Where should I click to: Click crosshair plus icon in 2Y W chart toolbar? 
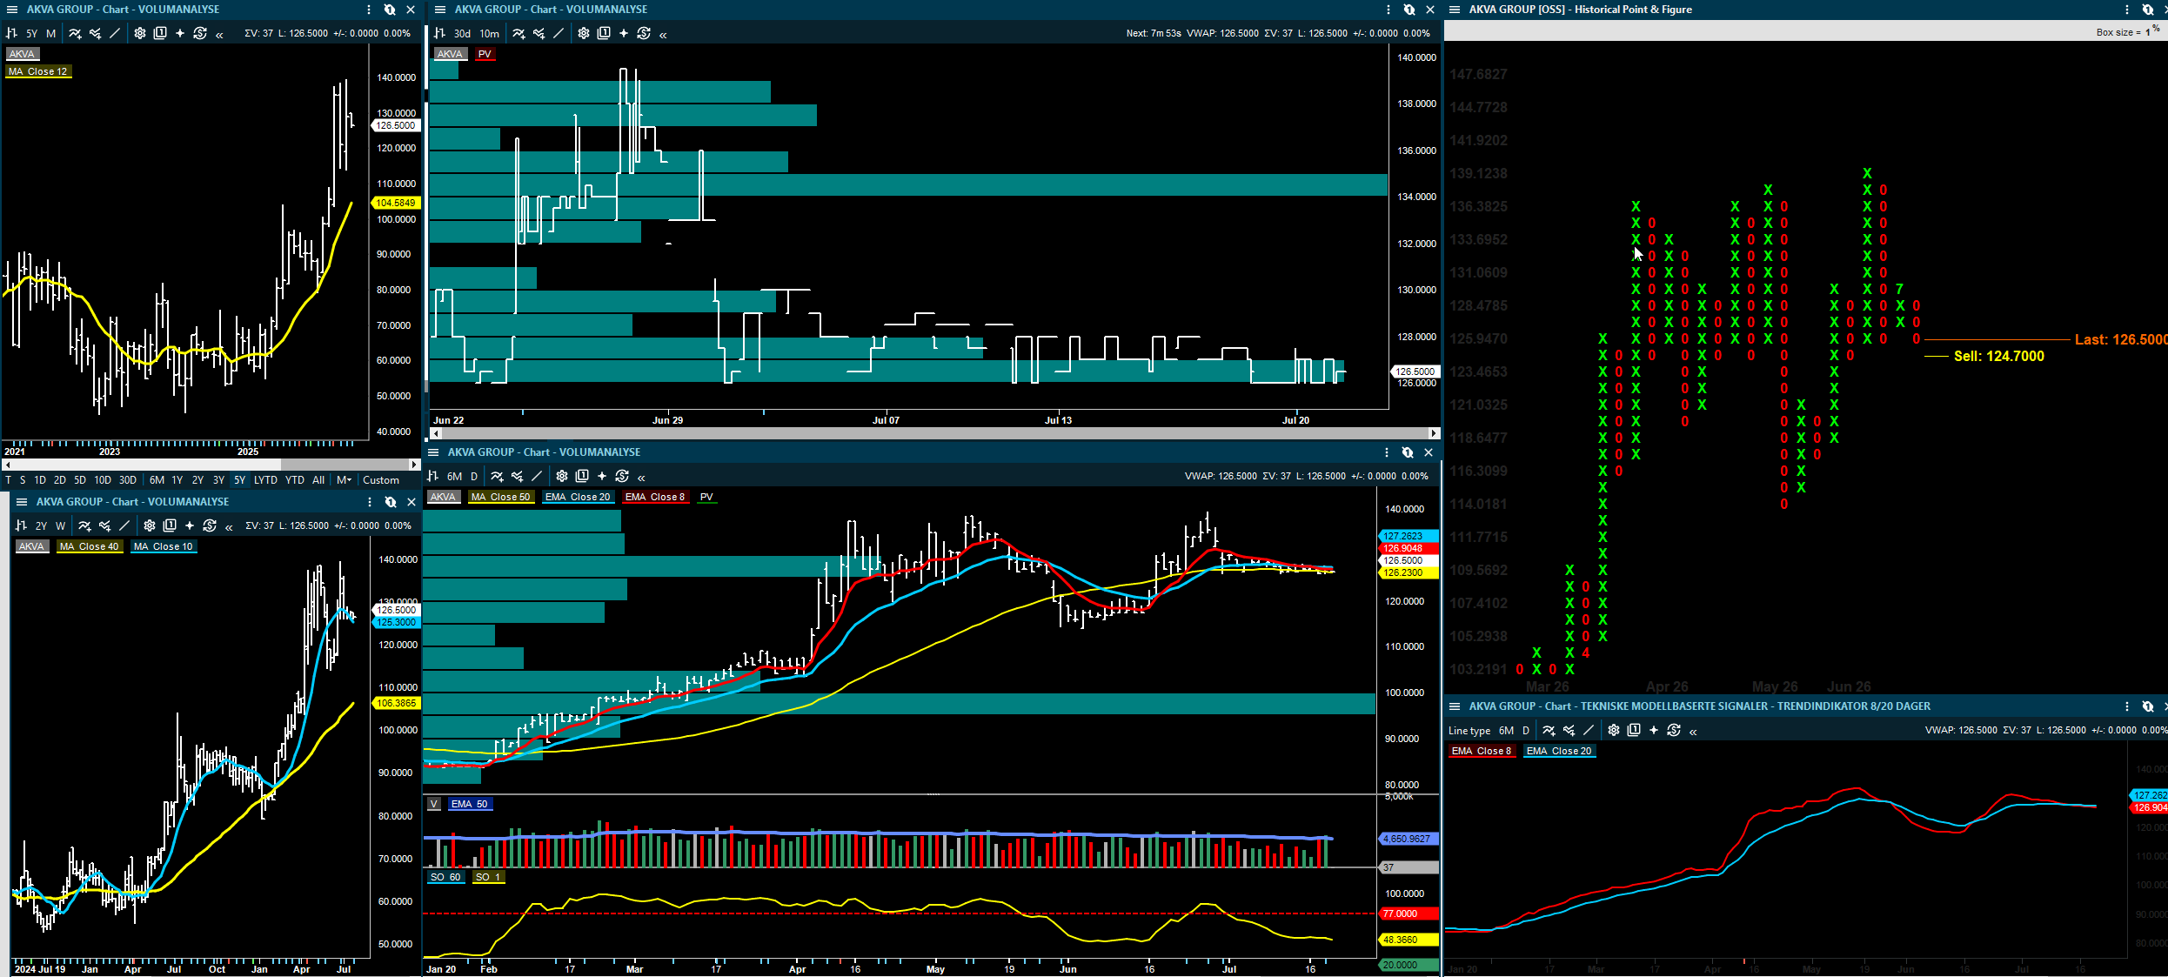(x=190, y=525)
